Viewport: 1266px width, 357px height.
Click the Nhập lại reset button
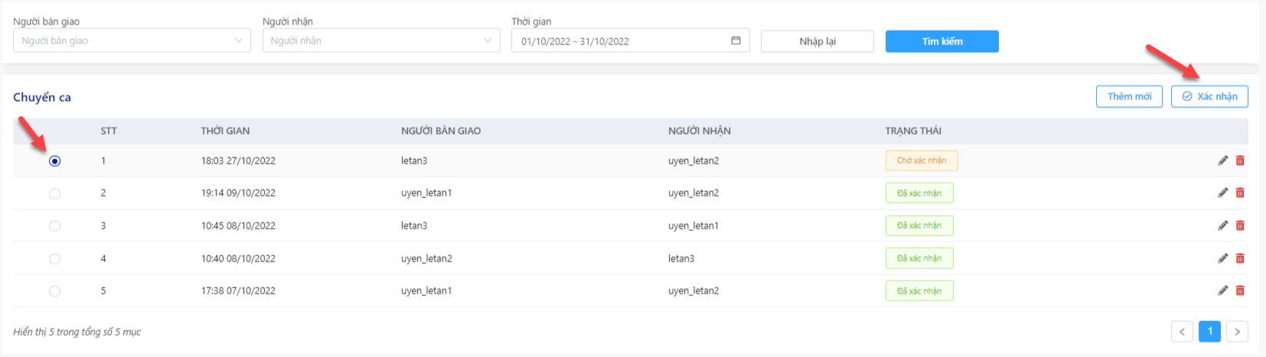(x=817, y=41)
